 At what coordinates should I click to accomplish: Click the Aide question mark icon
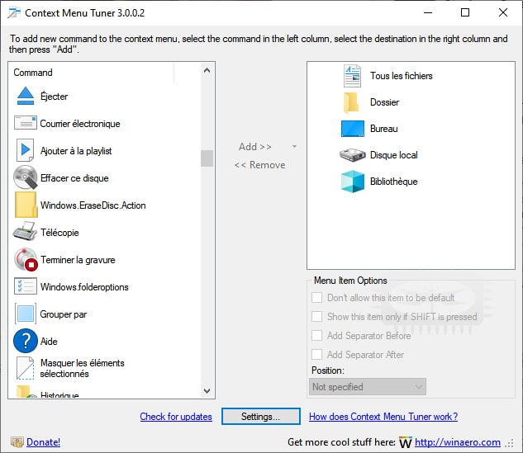[26, 341]
